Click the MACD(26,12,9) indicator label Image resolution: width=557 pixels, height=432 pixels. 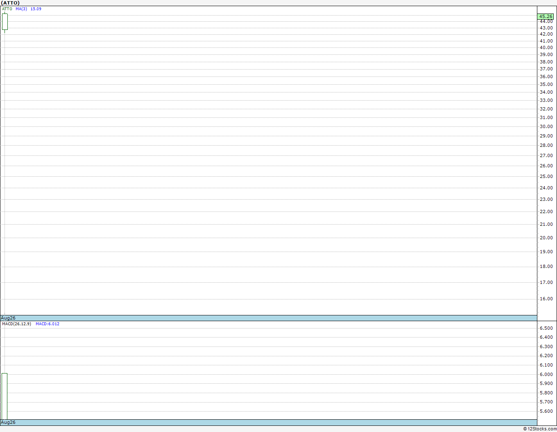16,324
